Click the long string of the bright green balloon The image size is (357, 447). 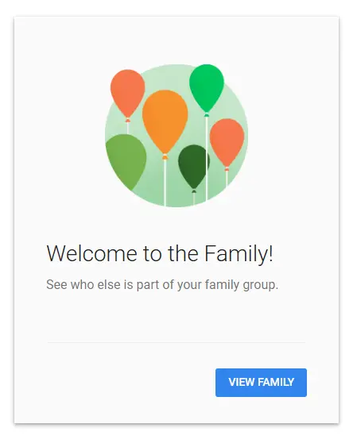207,158
